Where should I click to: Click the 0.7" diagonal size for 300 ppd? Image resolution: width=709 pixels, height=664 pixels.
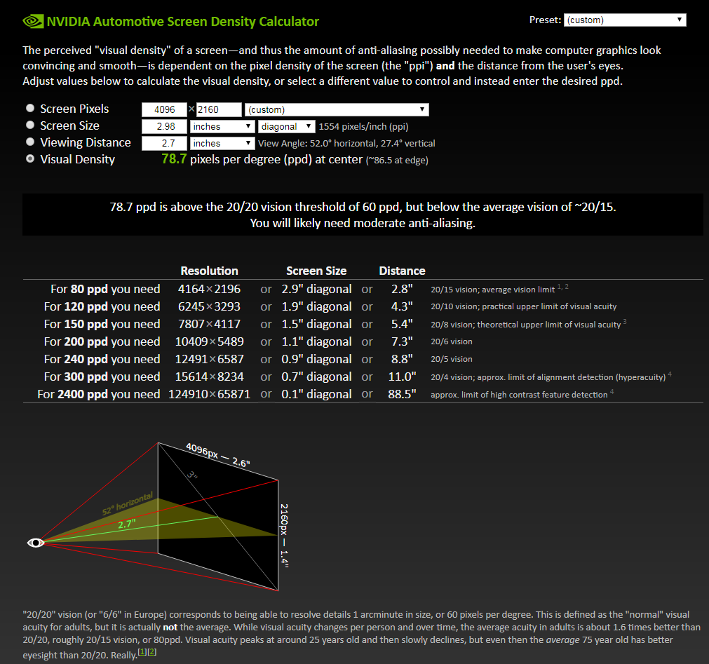click(316, 377)
